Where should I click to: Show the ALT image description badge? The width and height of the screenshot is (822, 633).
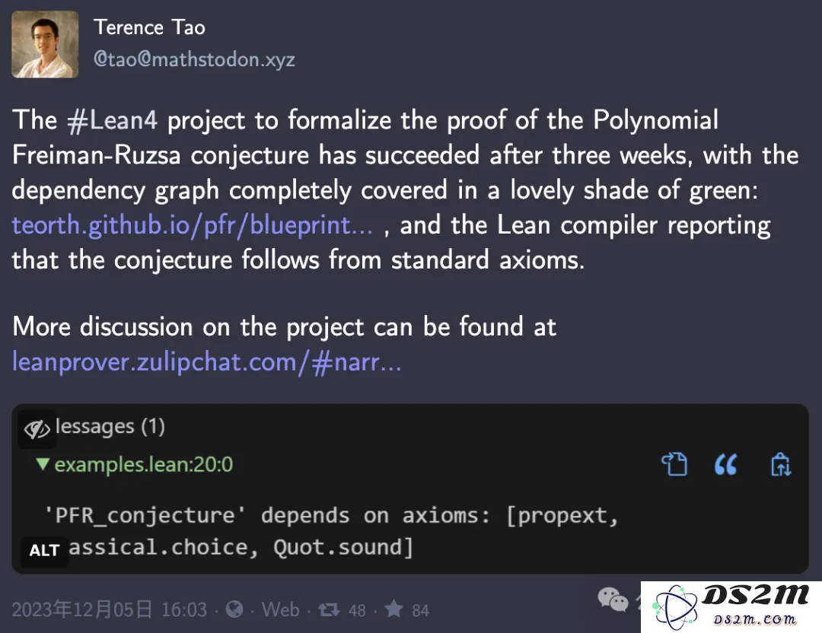(x=45, y=551)
